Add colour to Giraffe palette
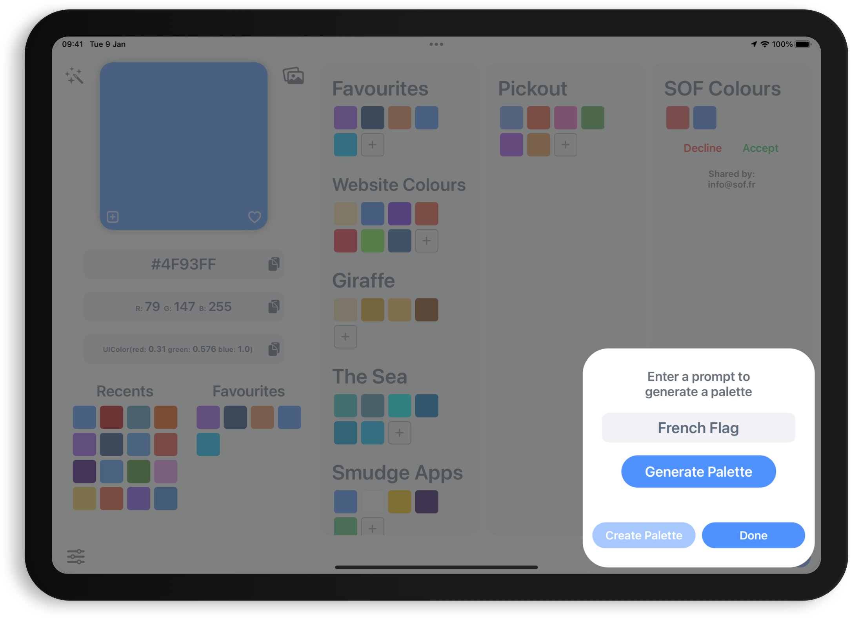 coord(345,337)
